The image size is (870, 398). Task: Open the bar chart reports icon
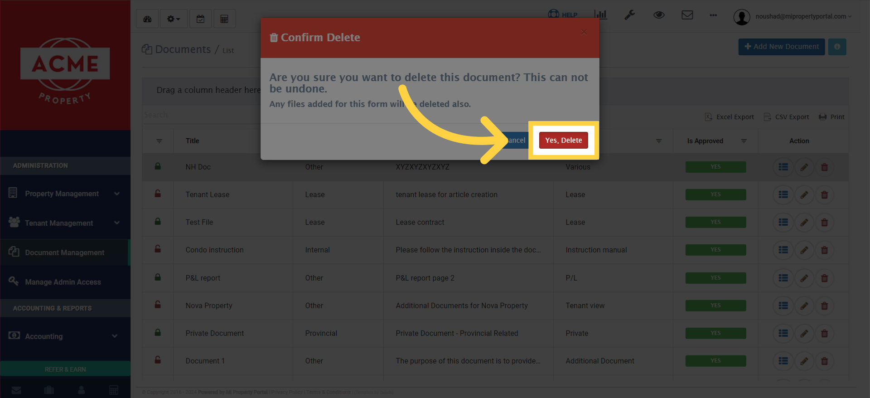click(x=600, y=15)
